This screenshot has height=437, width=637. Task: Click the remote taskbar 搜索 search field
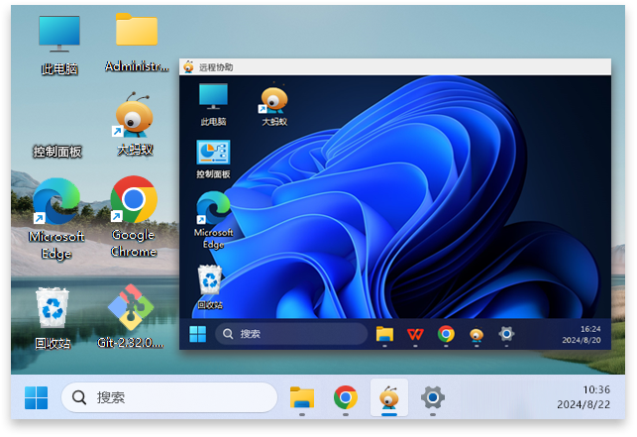[290, 334]
